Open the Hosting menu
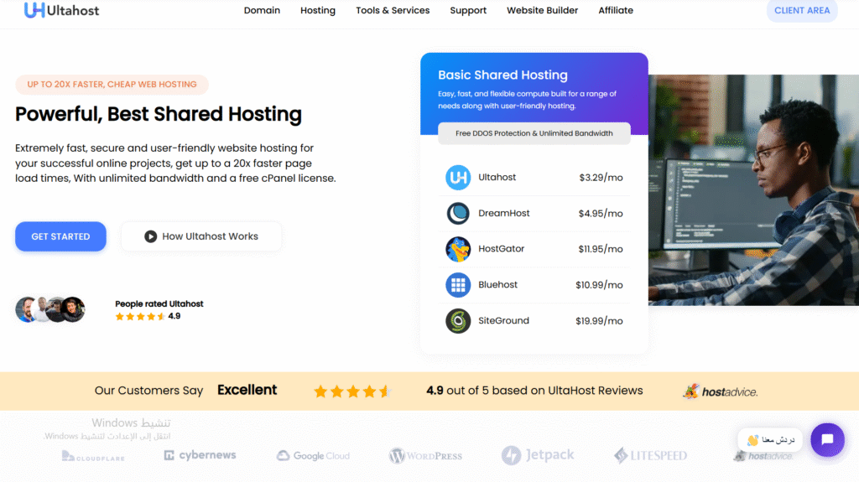The image size is (859, 482). pos(318,11)
